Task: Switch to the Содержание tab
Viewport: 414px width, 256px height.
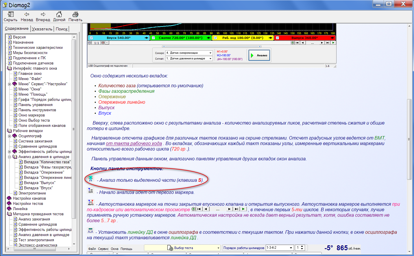Action: 17,29
